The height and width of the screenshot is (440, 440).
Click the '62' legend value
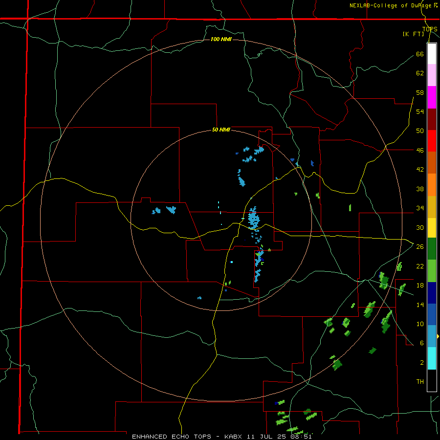point(420,73)
